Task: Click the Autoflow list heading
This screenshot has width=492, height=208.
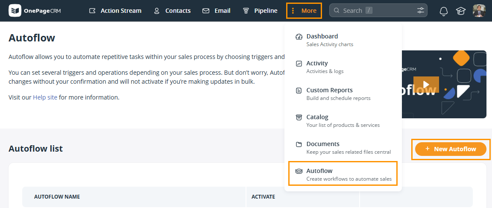Action: [x=35, y=148]
